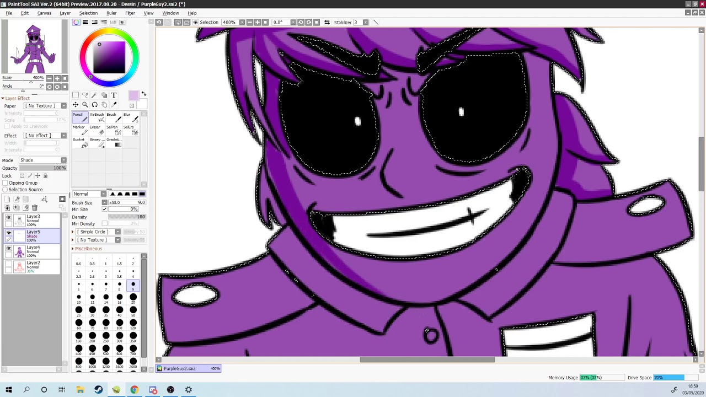706x397 pixels.
Task: Select the AirBrush tool
Action: (97, 117)
